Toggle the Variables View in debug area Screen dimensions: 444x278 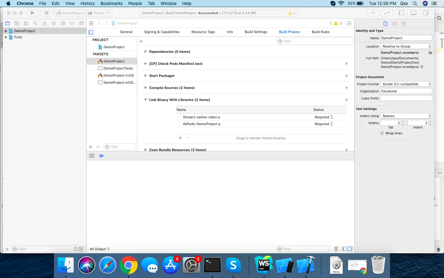click(x=344, y=249)
